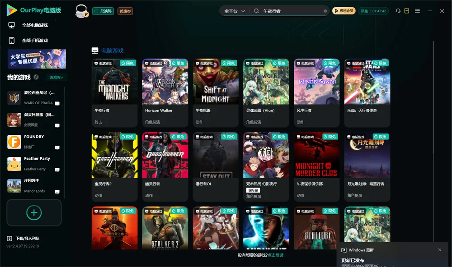Click the 更新已发布 notification text
The height and width of the screenshot is (267, 452).
[x=353, y=260]
